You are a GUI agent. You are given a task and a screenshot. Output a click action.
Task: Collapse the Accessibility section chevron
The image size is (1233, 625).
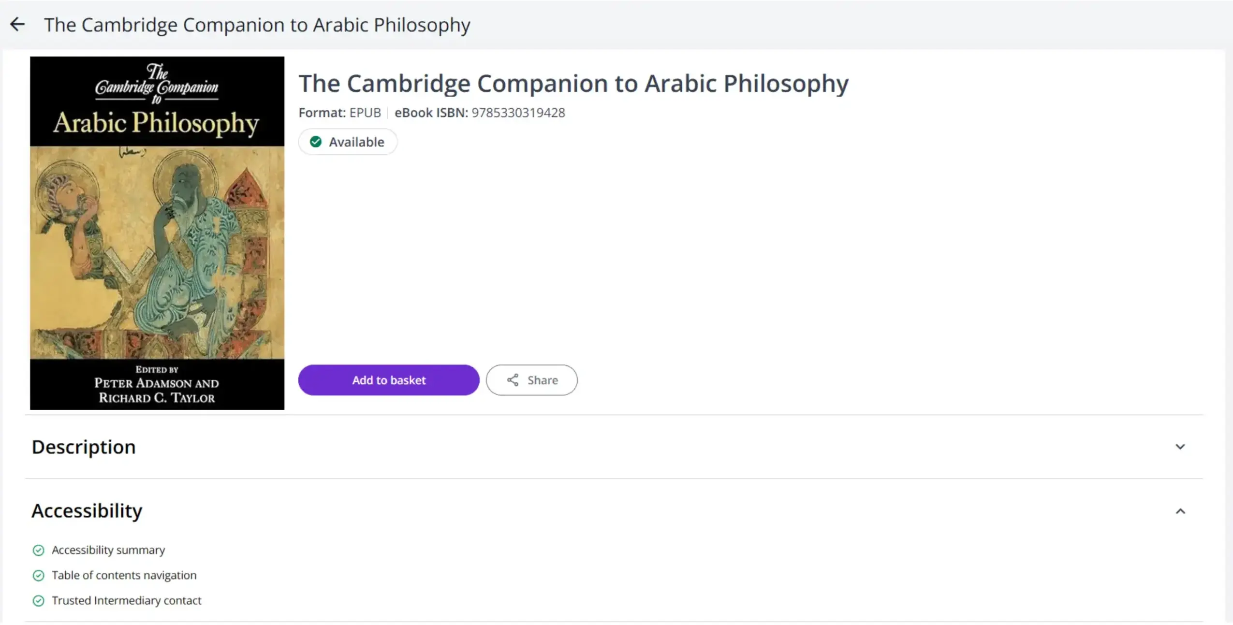coord(1180,511)
